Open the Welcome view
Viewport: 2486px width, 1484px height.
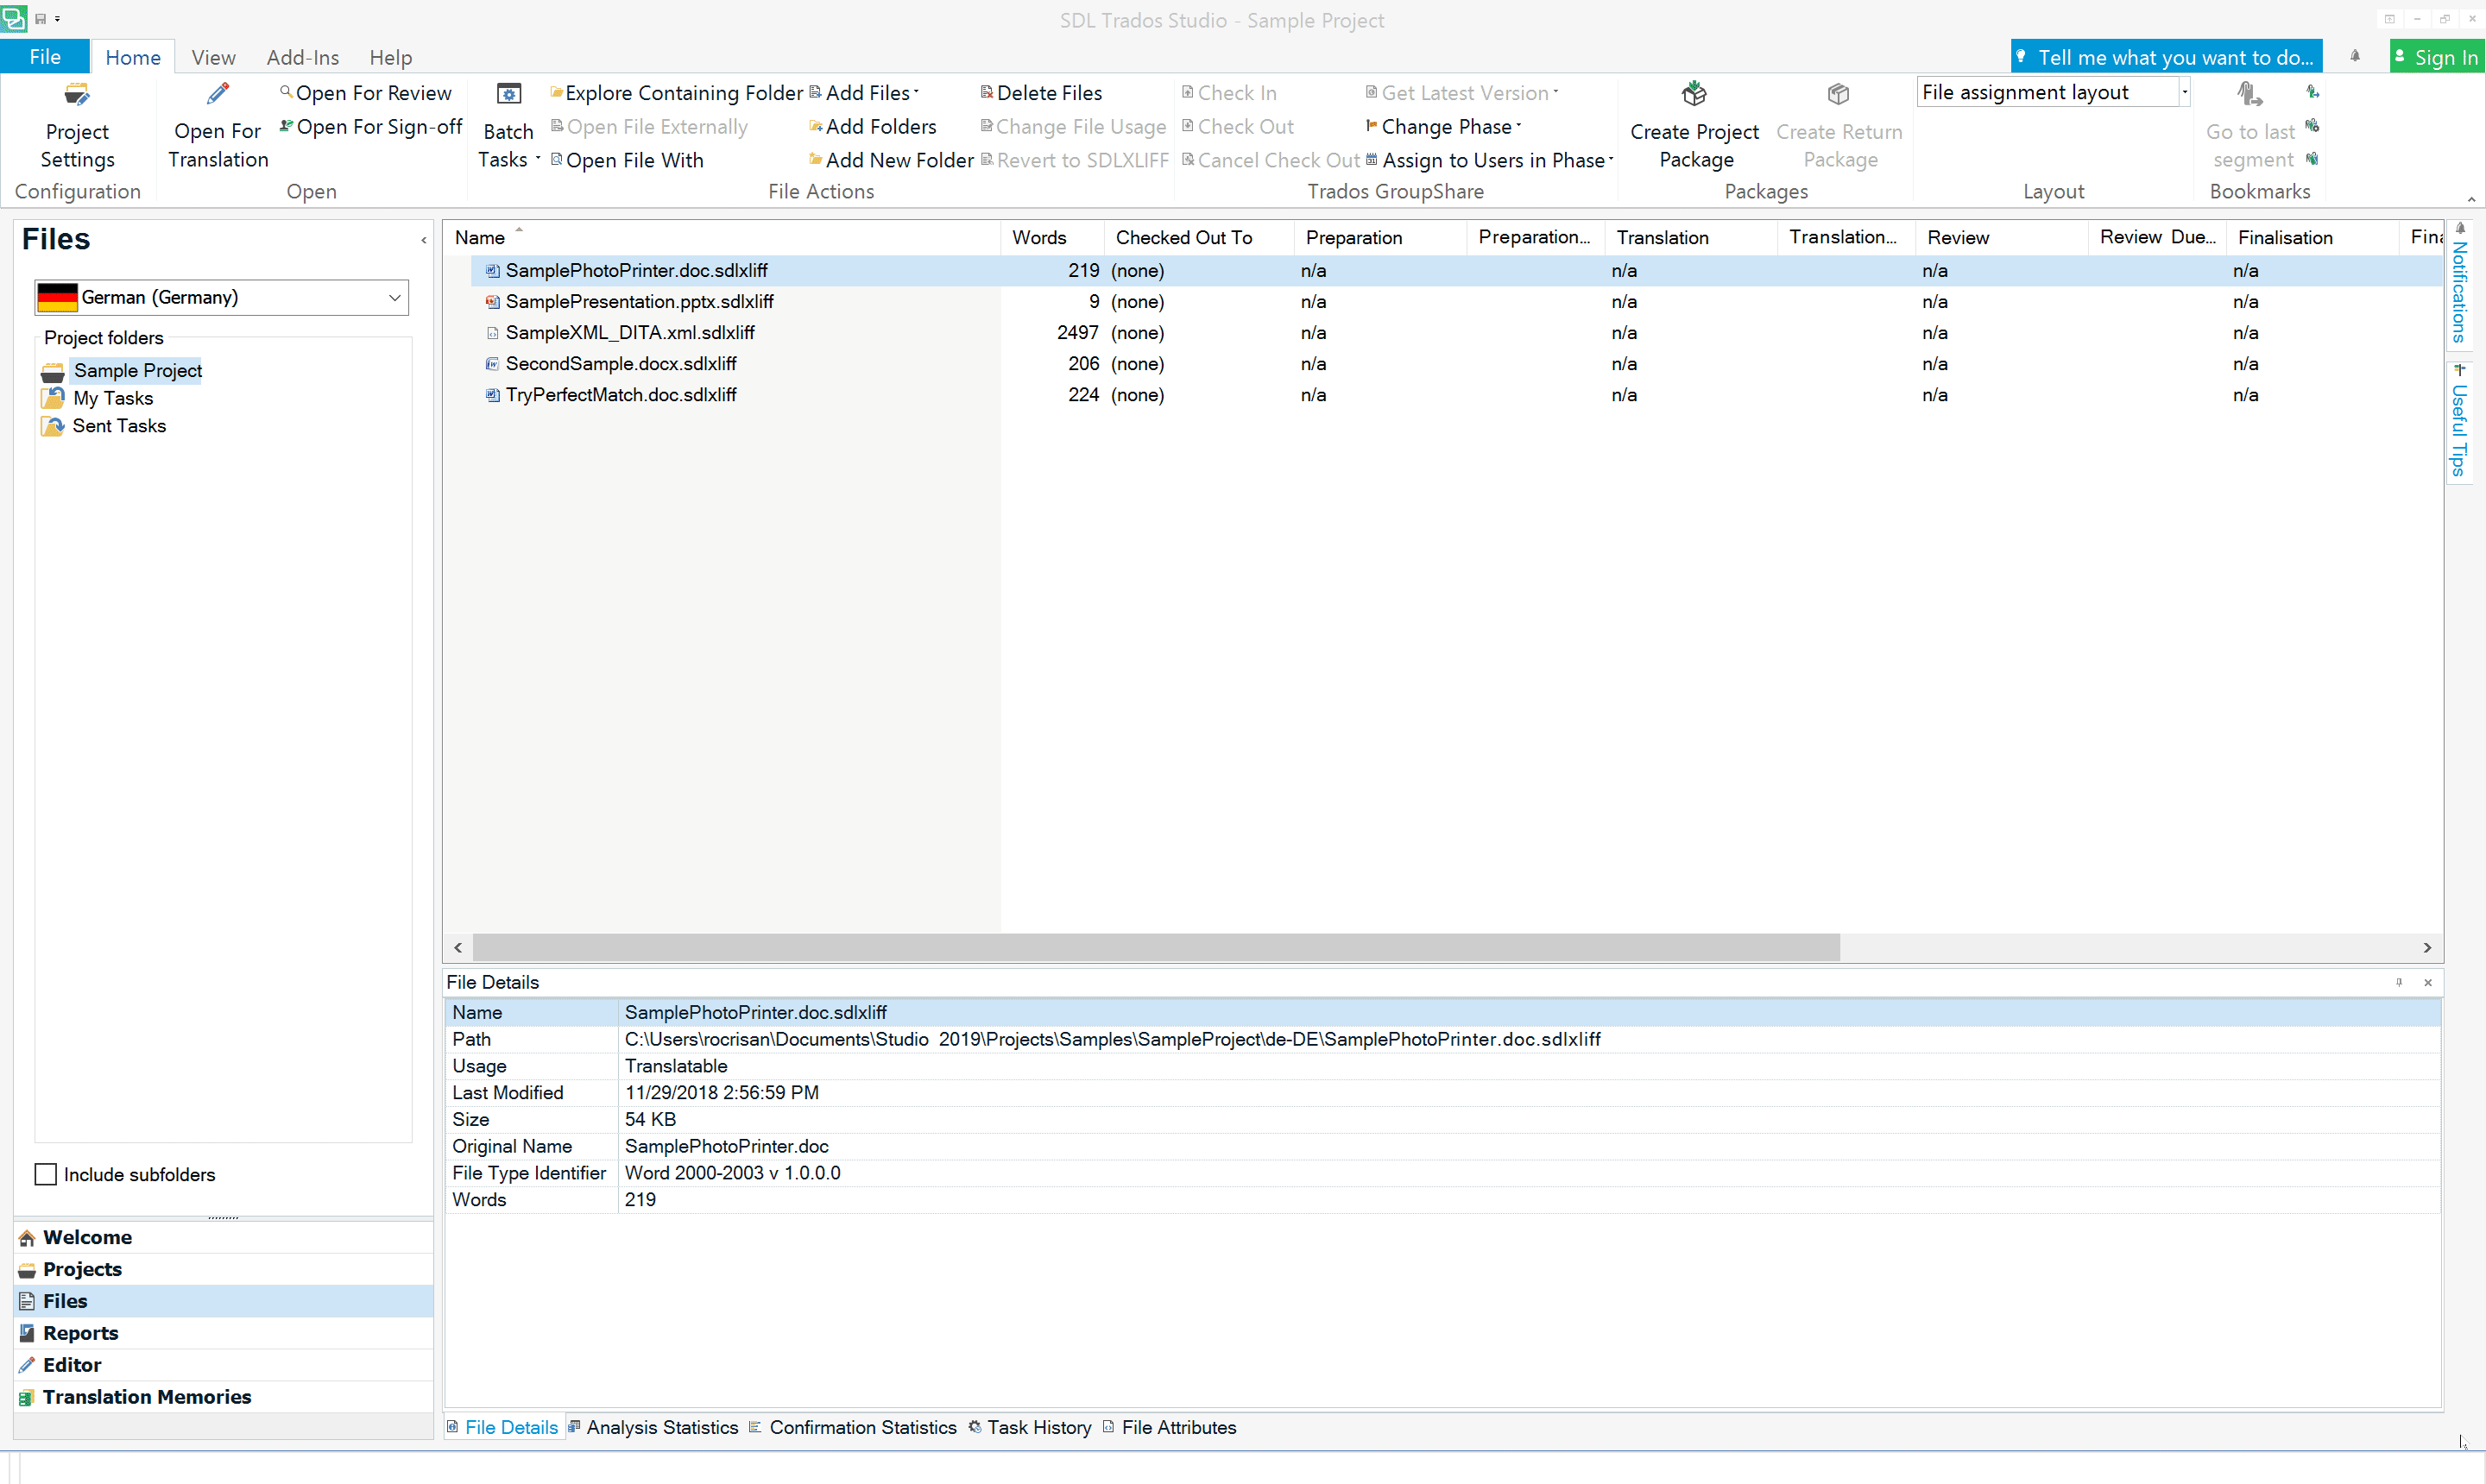click(223, 1237)
